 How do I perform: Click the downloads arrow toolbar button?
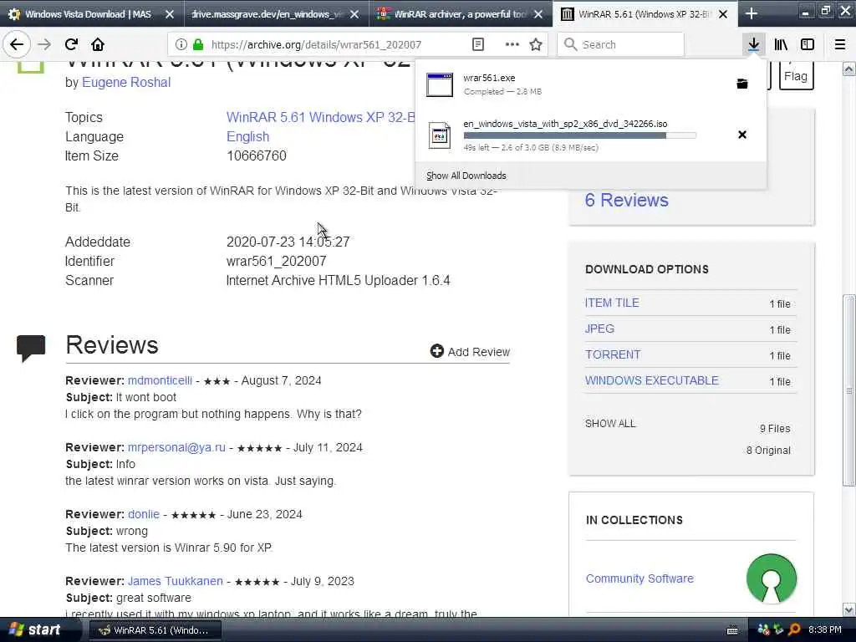click(x=753, y=44)
